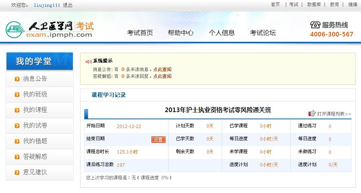
Task: Click the 人卫医学网 site logo
Action: (x=50, y=30)
